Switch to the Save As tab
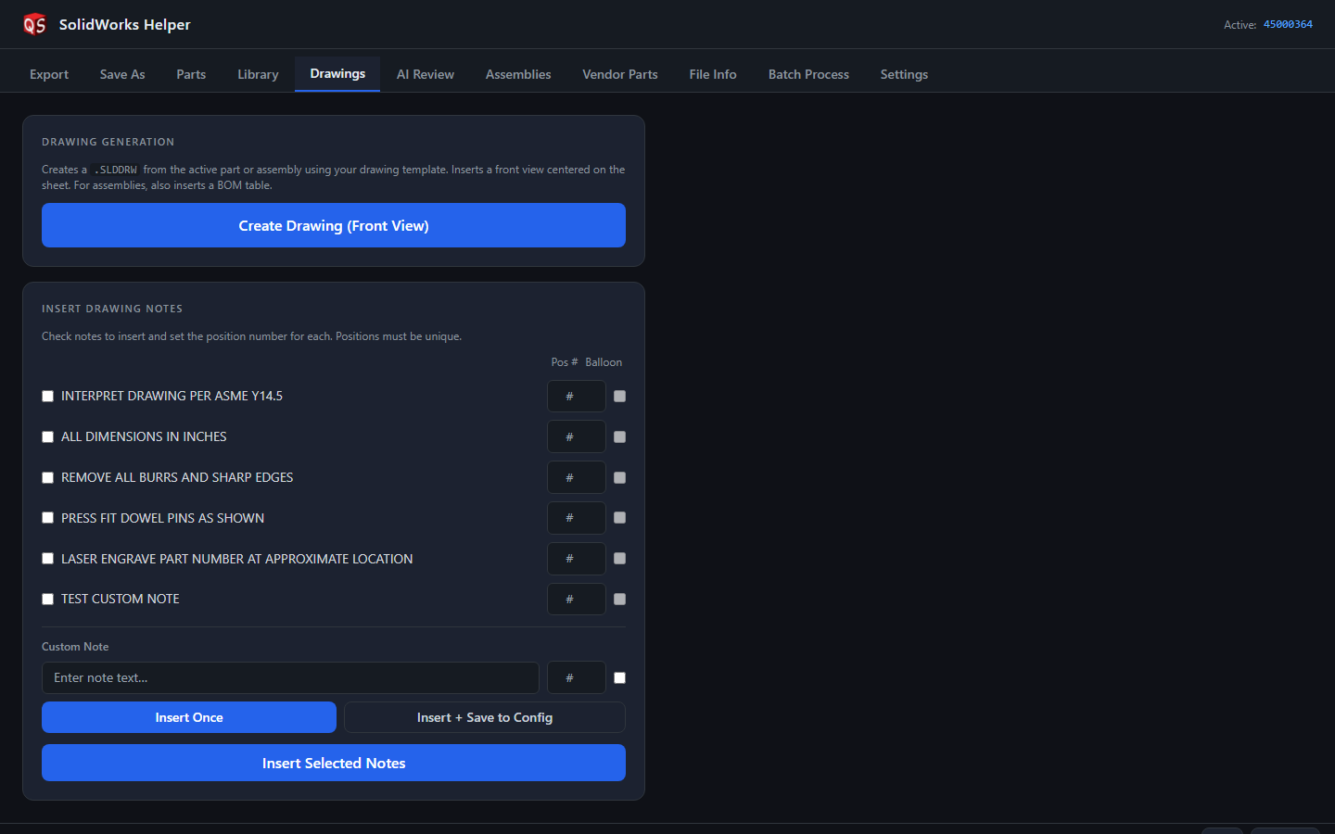This screenshot has height=834, width=1335. tap(122, 74)
